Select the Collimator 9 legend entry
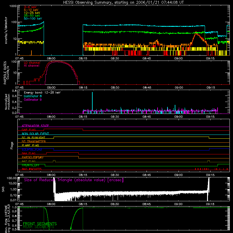 33,100
